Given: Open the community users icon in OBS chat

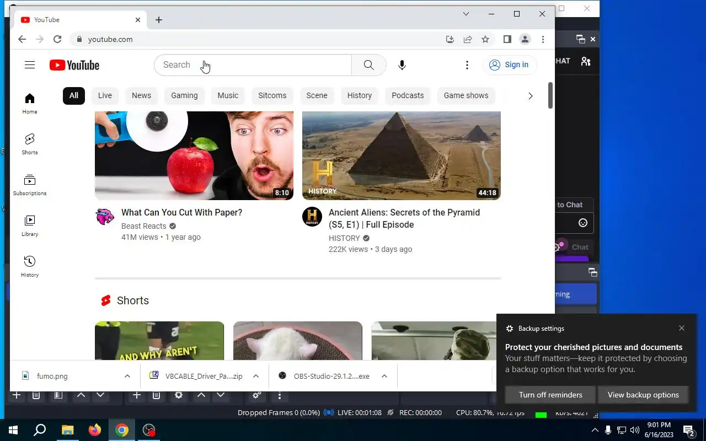Looking at the screenshot, I should [586, 61].
